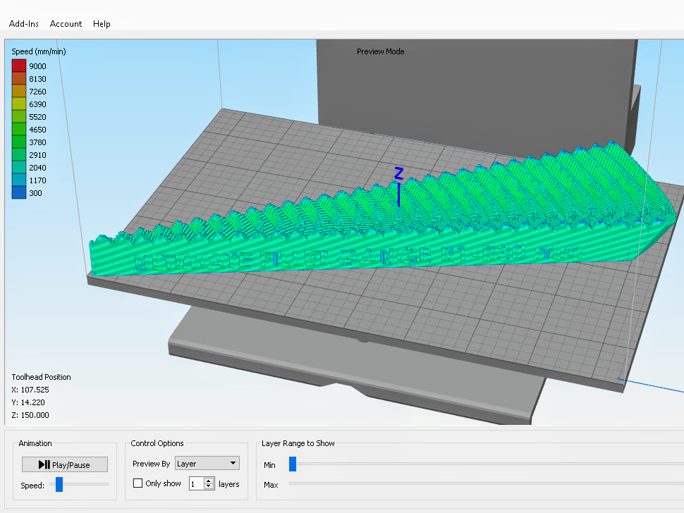Click the amber 7260 speed legend swatch
This screenshot has height=513, width=684.
pos(19,91)
